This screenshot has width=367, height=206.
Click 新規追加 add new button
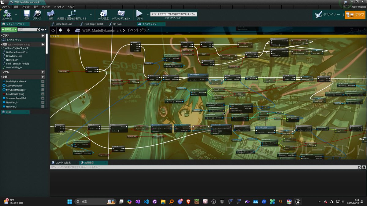pyautogui.click(x=9, y=30)
